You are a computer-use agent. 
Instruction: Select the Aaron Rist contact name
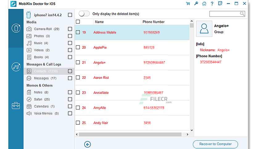pyautogui.click(x=101, y=78)
